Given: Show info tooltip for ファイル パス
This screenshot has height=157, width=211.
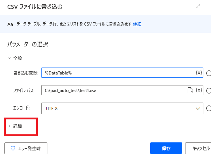Looking at the screenshot, I should click(x=208, y=91).
